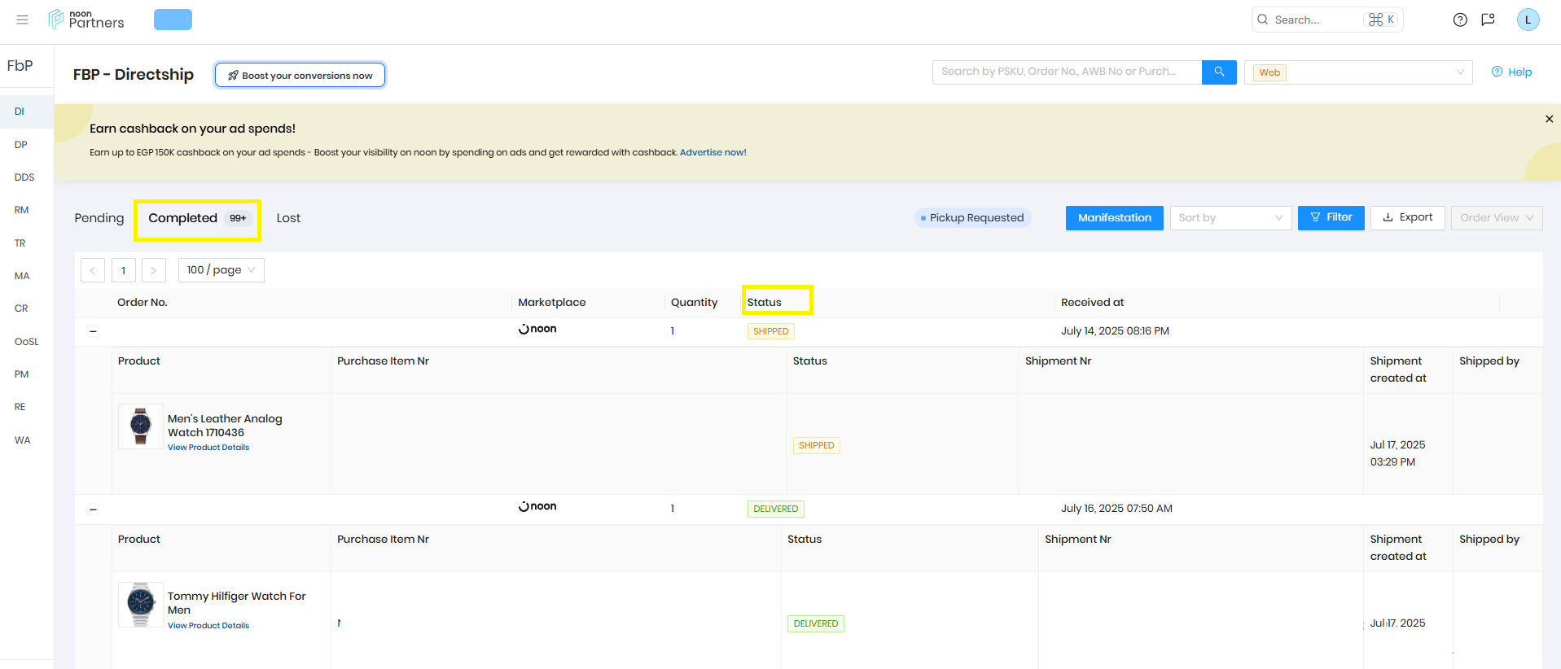Select page number 1
The height and width of the screenshot is (669, 1561).
click(x=124, y=270)
